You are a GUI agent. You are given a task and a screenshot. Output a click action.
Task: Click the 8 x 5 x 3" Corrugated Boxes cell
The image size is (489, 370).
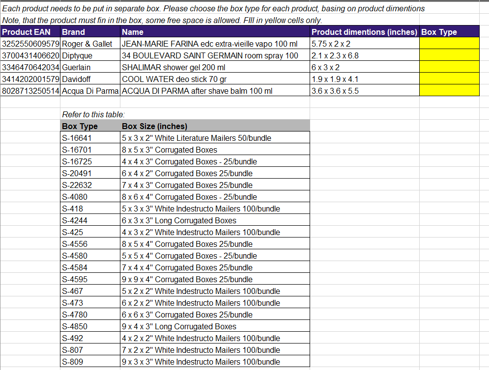pyautogui.click(x=215, y=150)
